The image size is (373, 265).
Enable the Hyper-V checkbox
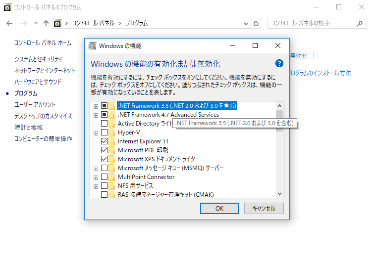104,132
